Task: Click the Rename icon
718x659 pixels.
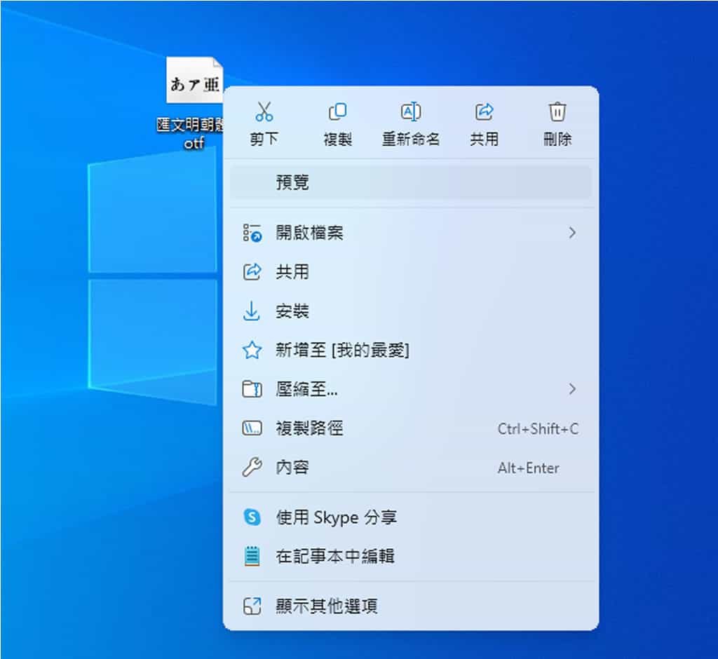Action: pyautogui.click(x=411, y=111)
